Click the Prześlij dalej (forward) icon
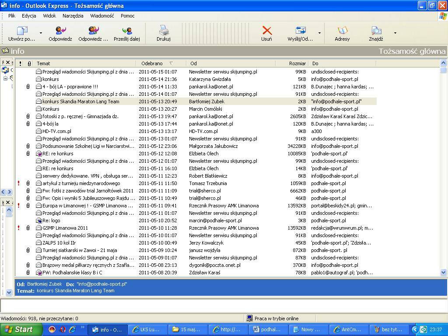This screenshot has height=336, width=448. pos(127,30)
